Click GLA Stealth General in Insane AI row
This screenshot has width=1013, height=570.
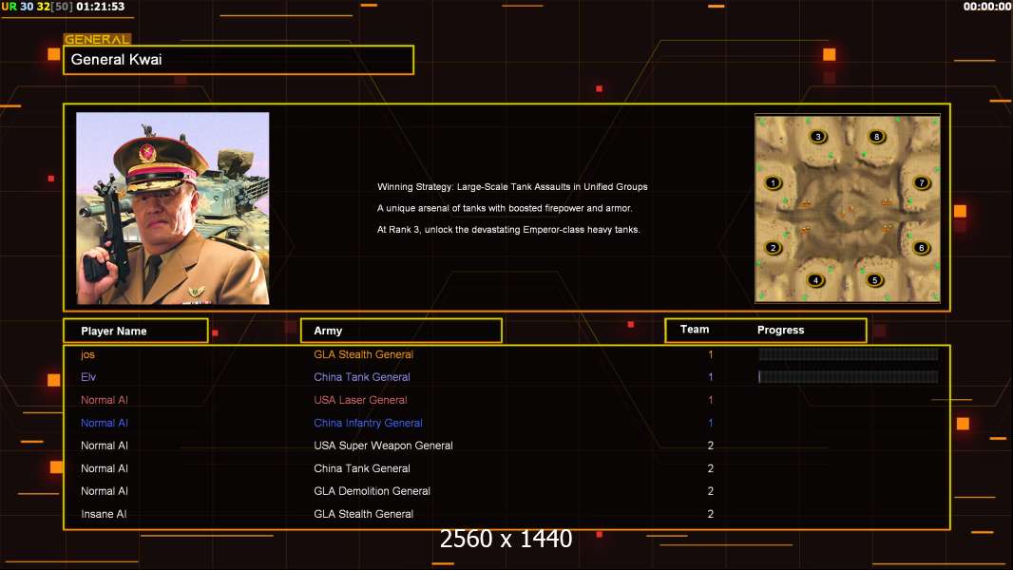click(x=363, y=514)
